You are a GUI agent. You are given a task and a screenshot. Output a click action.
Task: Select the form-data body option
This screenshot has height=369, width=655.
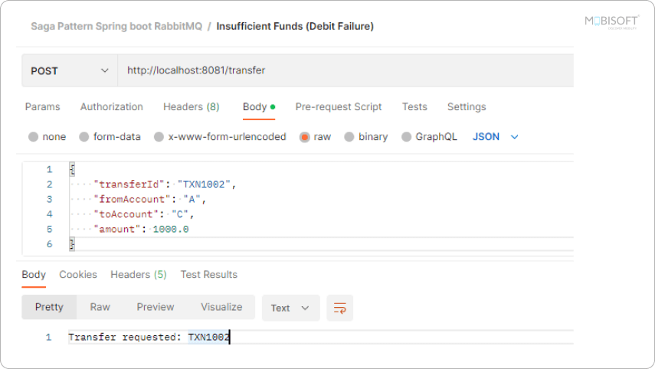[110, 137]
